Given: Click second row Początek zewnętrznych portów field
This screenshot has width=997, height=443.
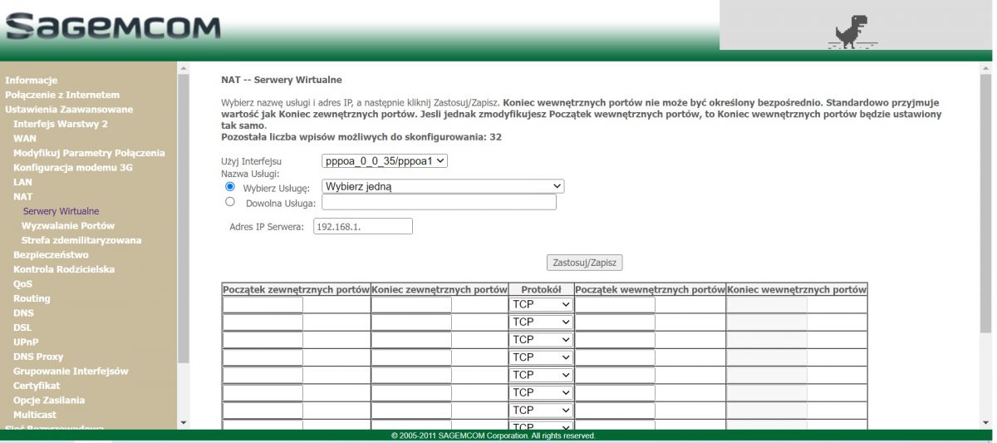Looking at the screenshot, I should [x=263, y=322].
